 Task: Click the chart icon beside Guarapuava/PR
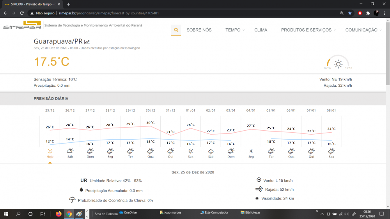87,42
